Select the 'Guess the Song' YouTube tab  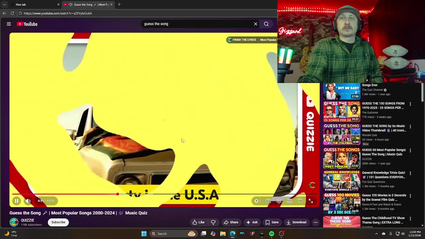[88, 5]
